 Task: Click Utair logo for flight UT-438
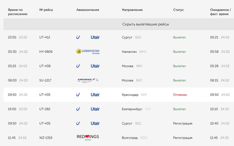(88, 66)
